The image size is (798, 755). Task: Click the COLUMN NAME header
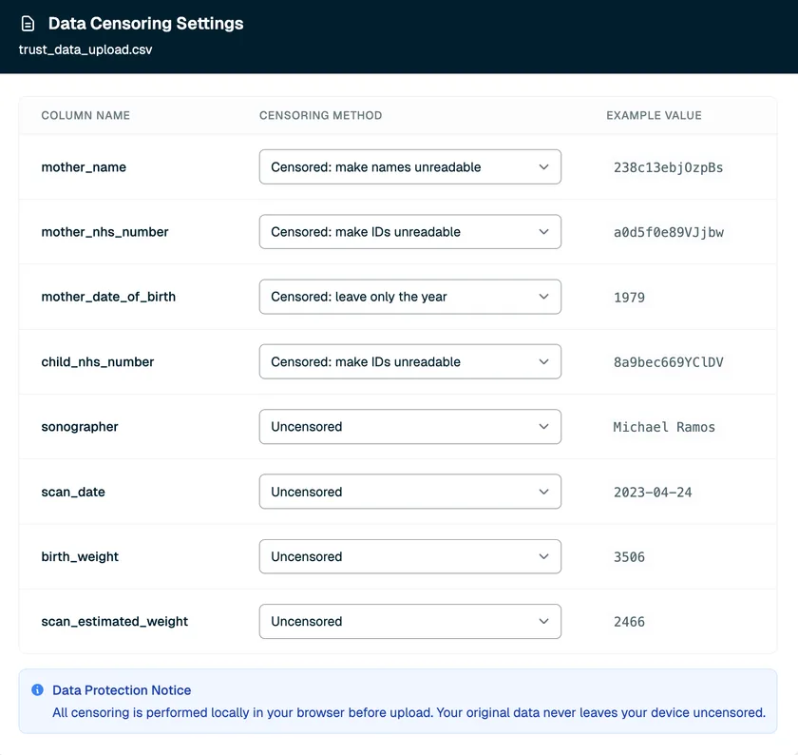85,116
